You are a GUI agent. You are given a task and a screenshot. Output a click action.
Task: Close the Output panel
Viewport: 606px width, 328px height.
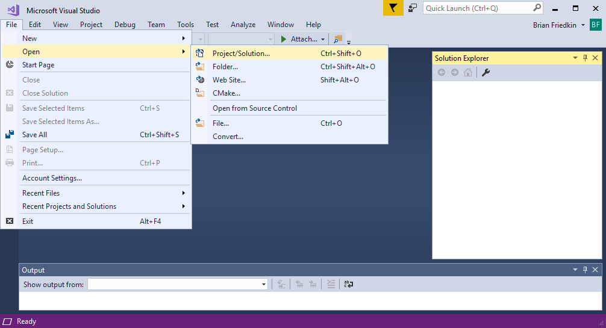click(x=595, y=270)
